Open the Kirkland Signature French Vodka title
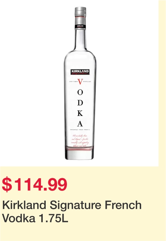 (72, 212)
